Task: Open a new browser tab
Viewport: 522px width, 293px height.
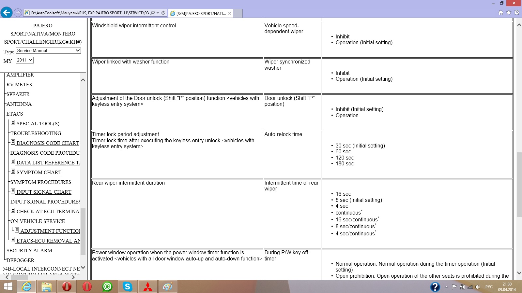Action: coord(238,13)
